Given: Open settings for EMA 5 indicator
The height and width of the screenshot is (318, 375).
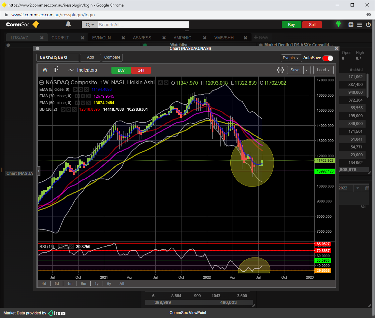Looking at the screenshot, I should pos(81,90).
